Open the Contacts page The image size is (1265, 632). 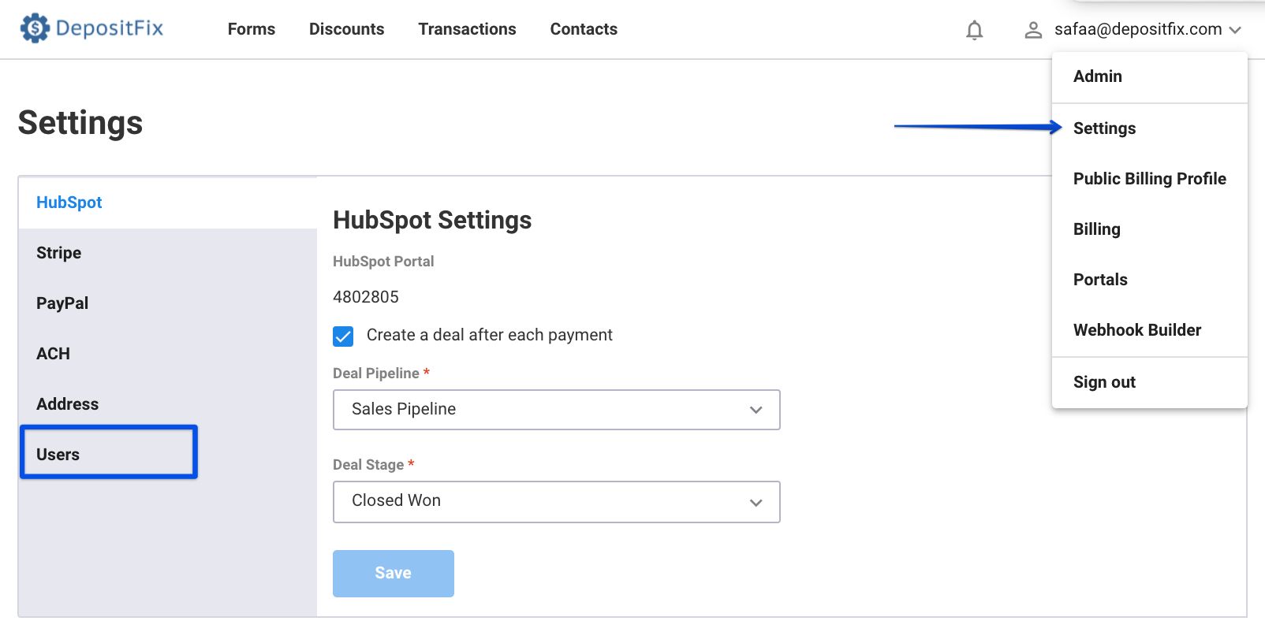(x=584, y=29)
